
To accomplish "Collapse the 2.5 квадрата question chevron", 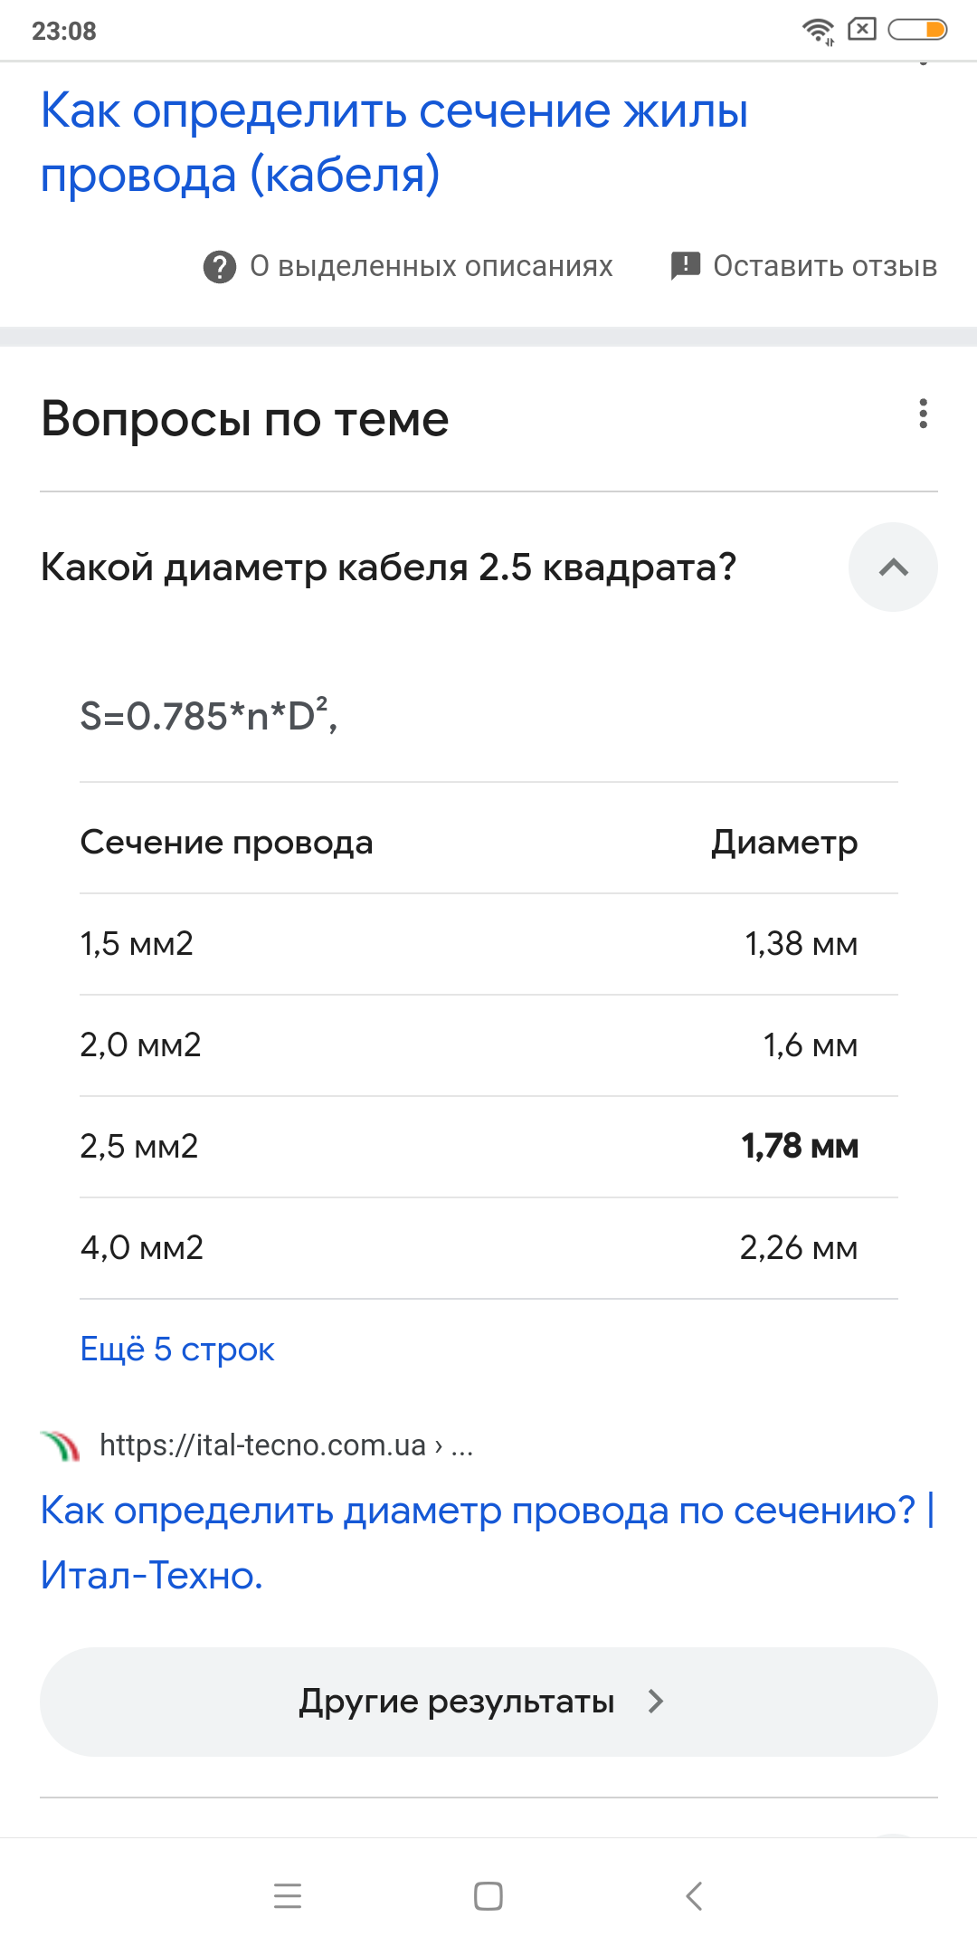I will coord(893,567).
